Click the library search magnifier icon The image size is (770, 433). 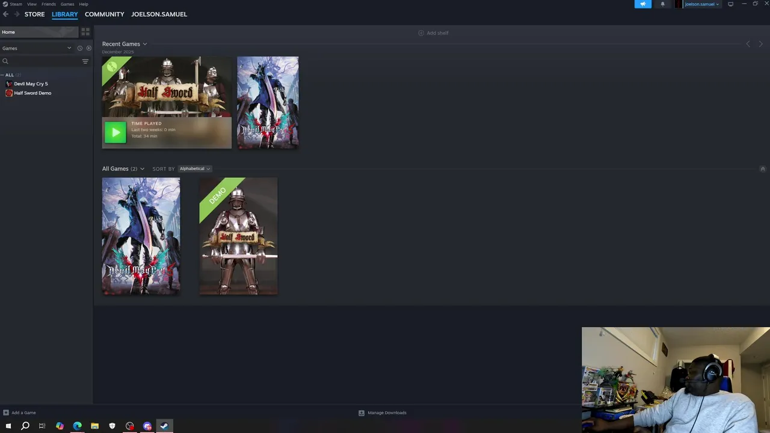pos(5,61)
